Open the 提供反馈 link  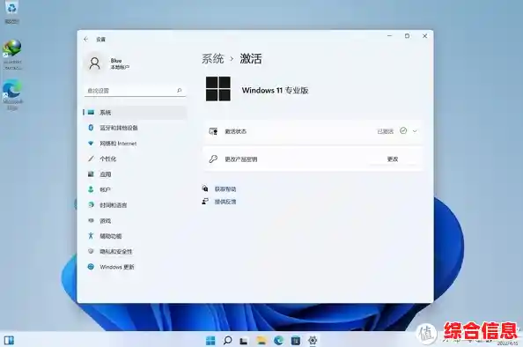click(225, 202)
